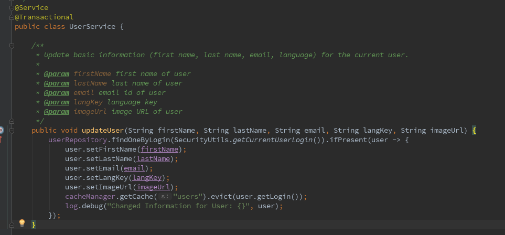Viewport: 505px width, 235px height.
Task: Click the setEmail method call
Action: (103, 168)
